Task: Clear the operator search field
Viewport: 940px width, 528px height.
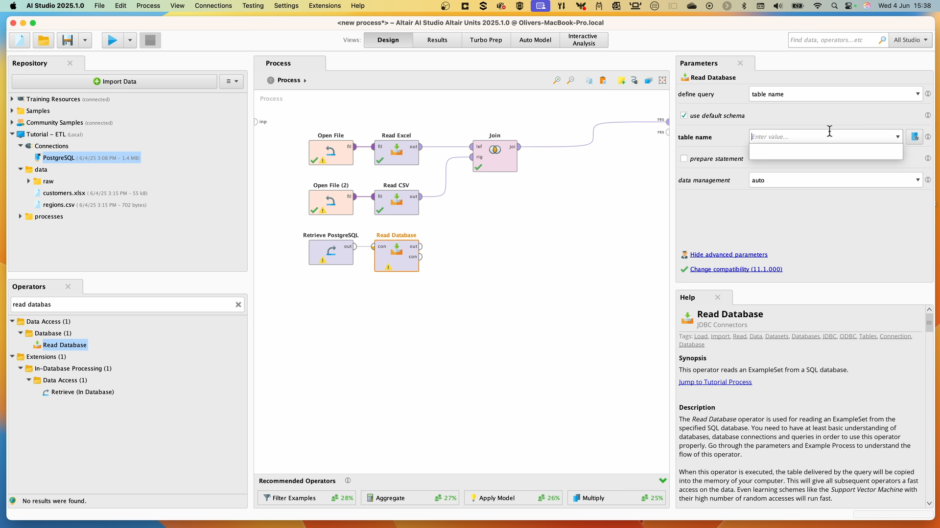Action: coord(238,305)
